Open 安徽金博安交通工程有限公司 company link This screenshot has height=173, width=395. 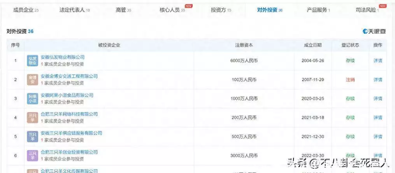tap(69, 76)
